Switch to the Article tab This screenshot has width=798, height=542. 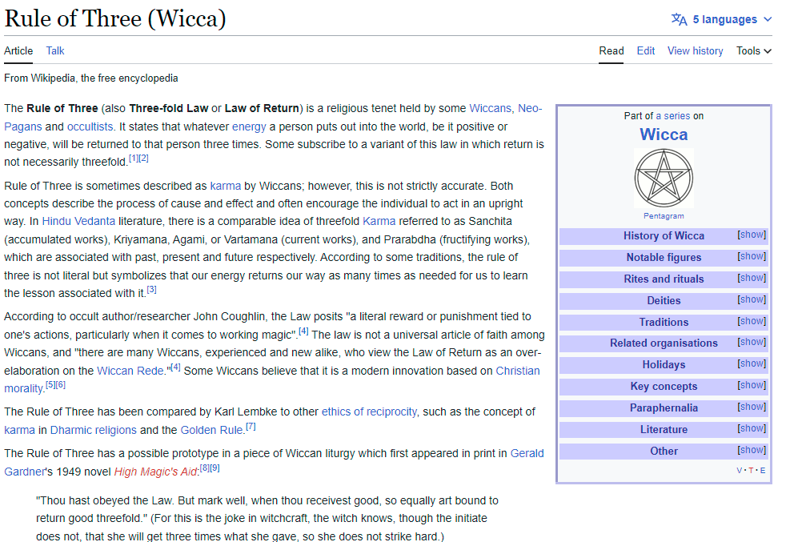pos(18,51)
